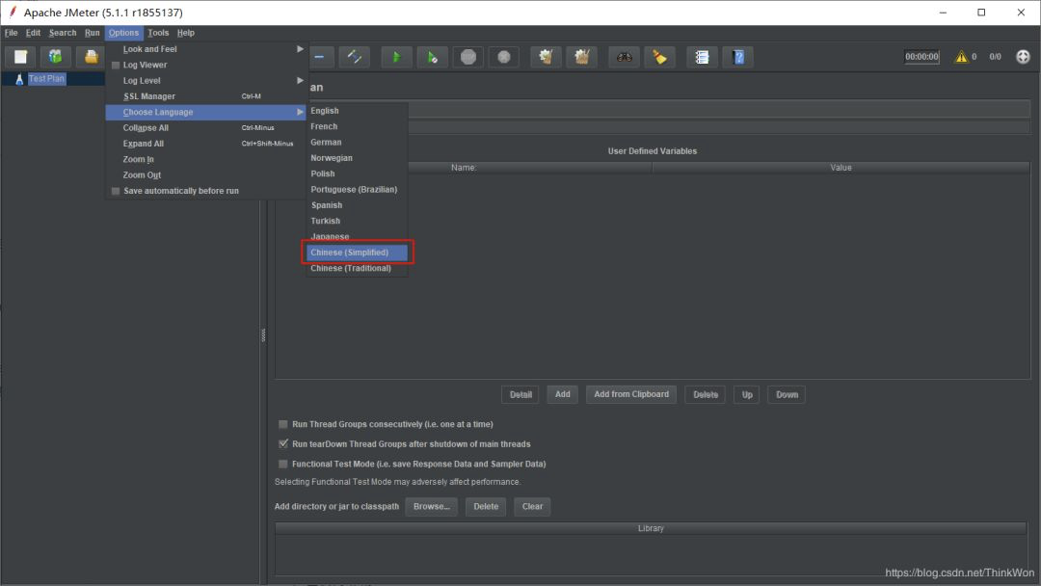This screenshot has width=1041, height=586.
Task: Select Spanish language option
Action: (358, 205)
